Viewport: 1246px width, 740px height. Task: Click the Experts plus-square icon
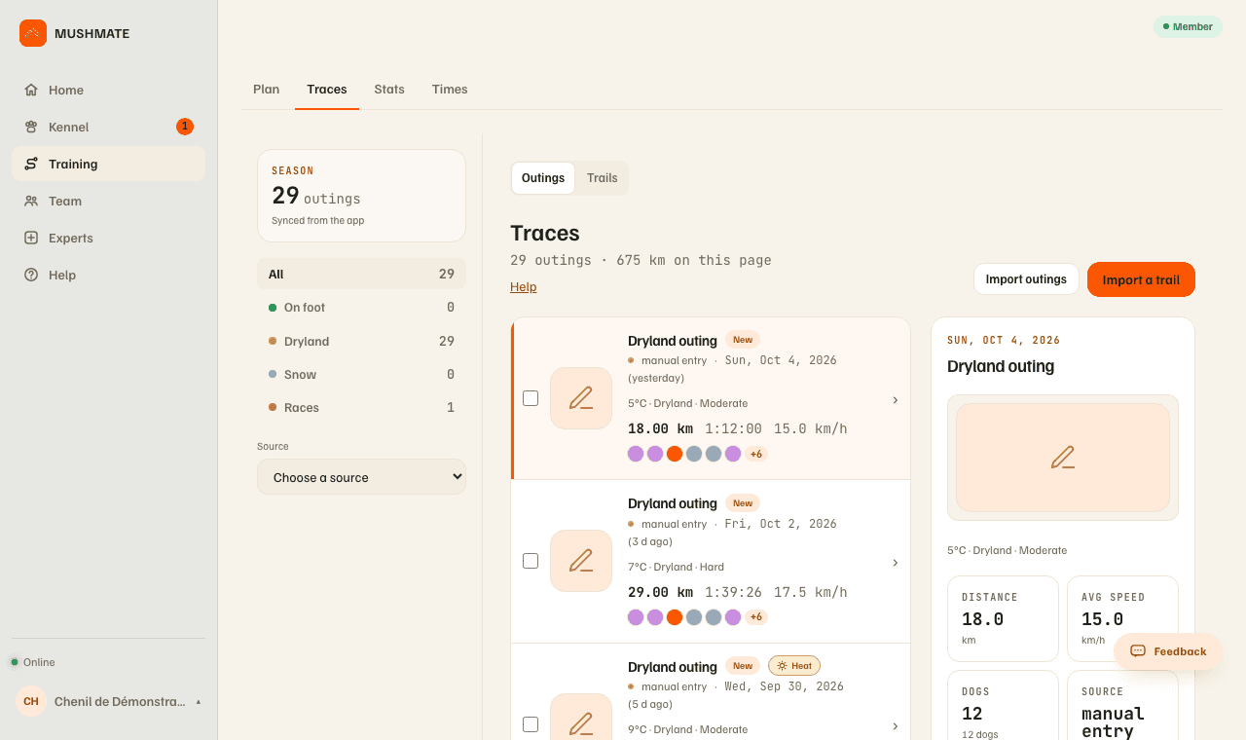31,238
